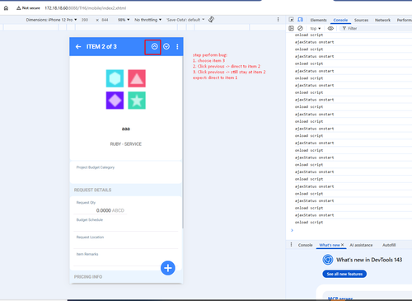Open the Save-Data default dropdown
The height and width of the screenshot is (301, 412).
pyautogui.click(x=185, y=20)
